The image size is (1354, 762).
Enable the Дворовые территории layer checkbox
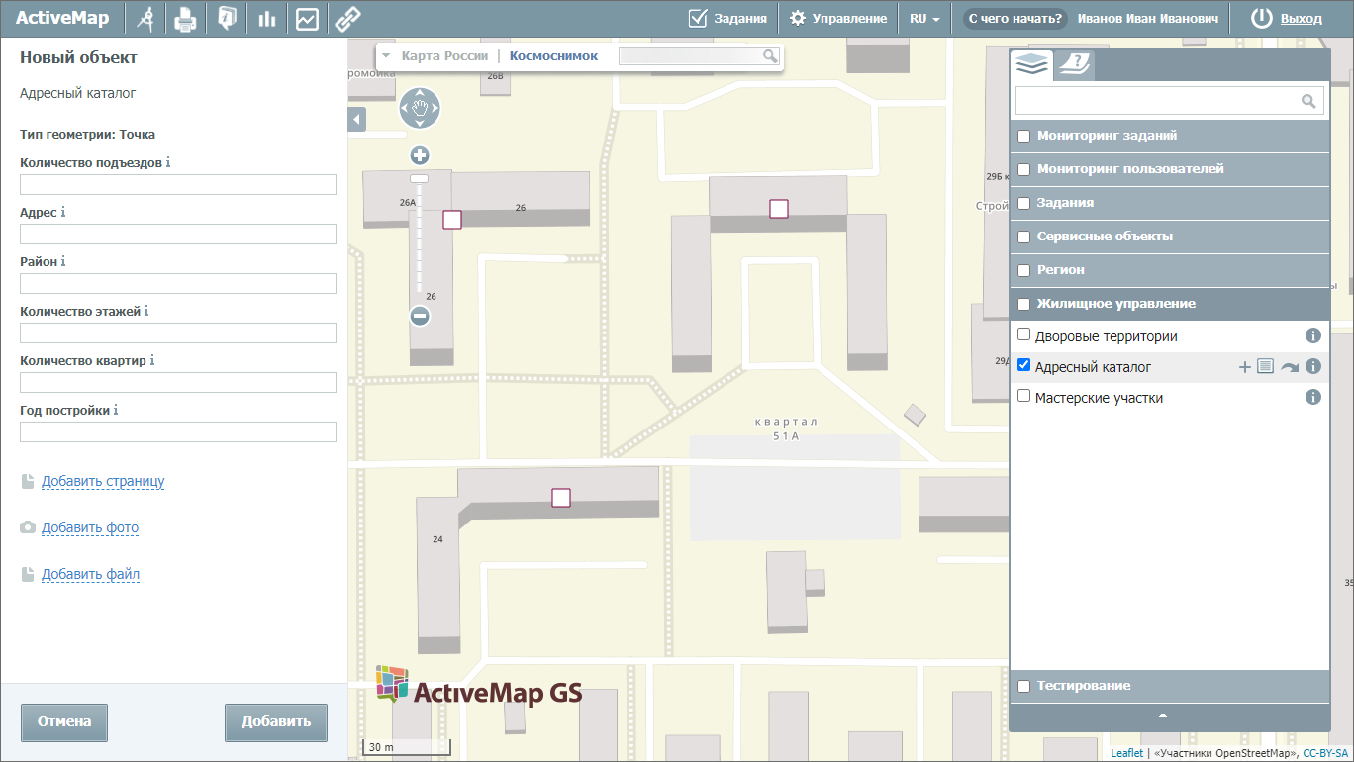pyautogui.click(x=1024, y=335)
